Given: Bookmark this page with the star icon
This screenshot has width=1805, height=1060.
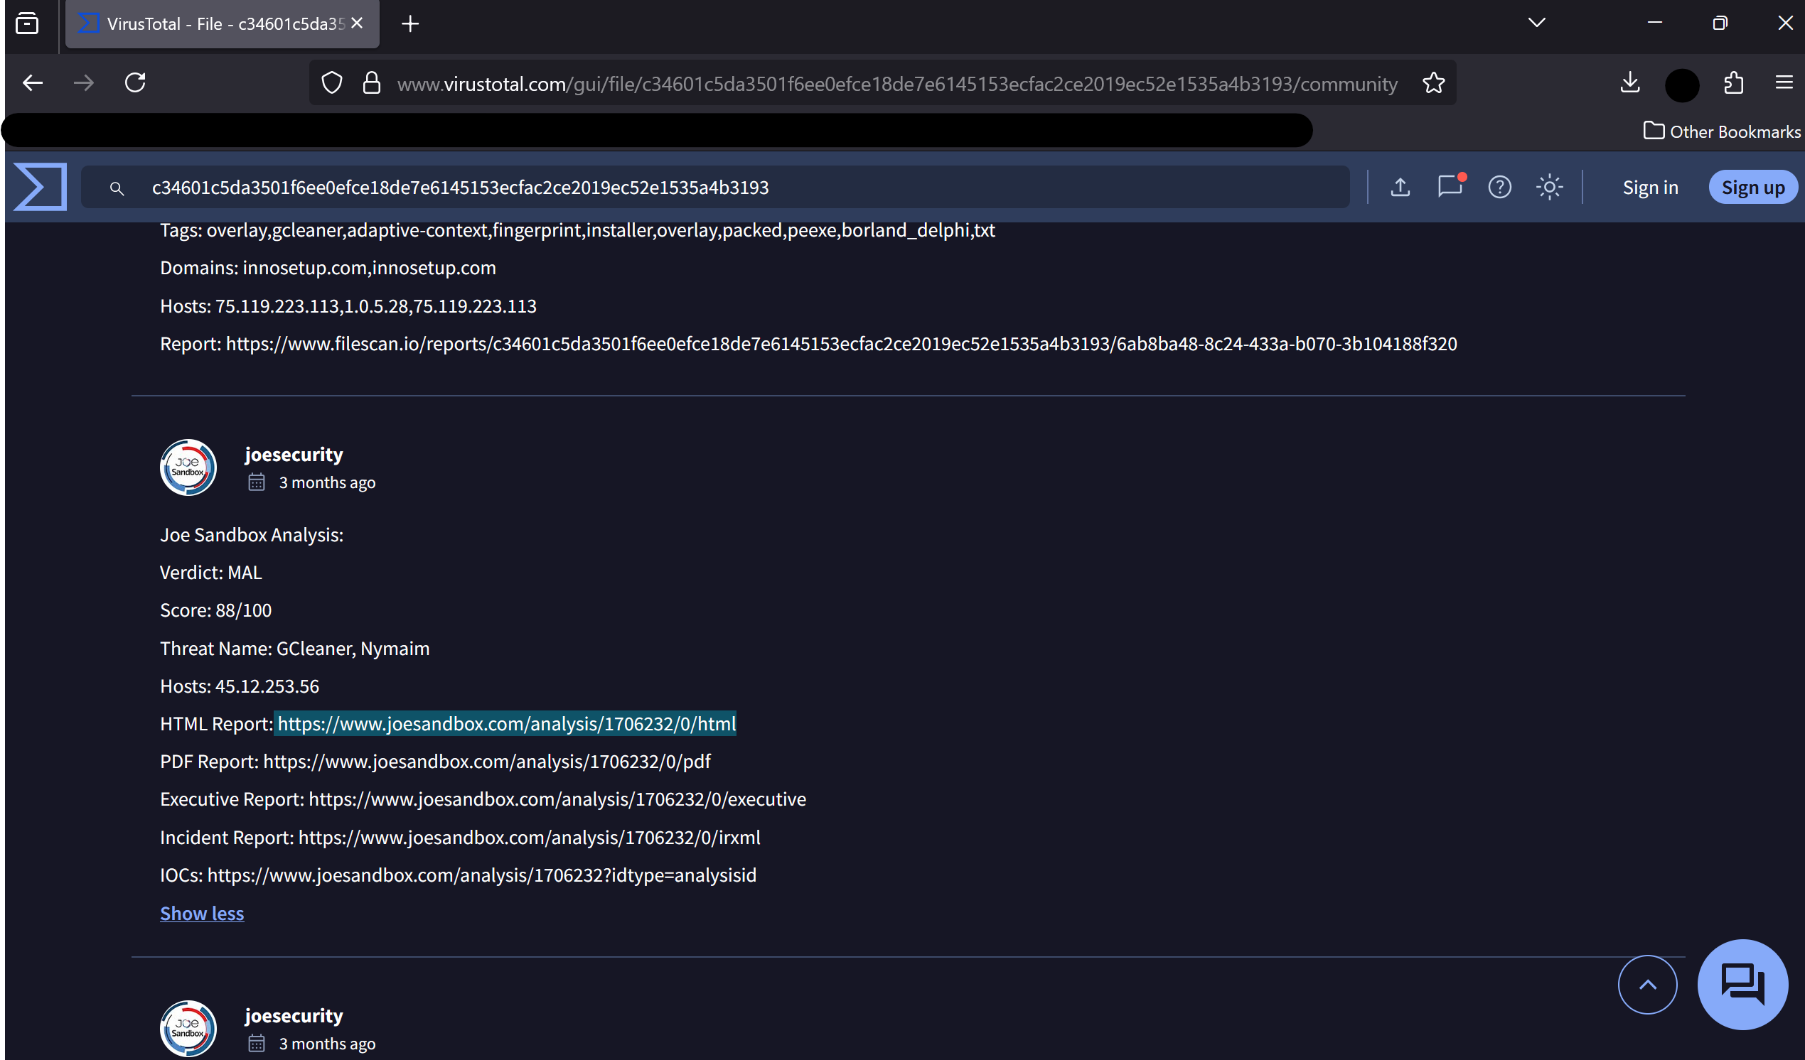Looking at the screenshot, I should [x=1433, y=82].
